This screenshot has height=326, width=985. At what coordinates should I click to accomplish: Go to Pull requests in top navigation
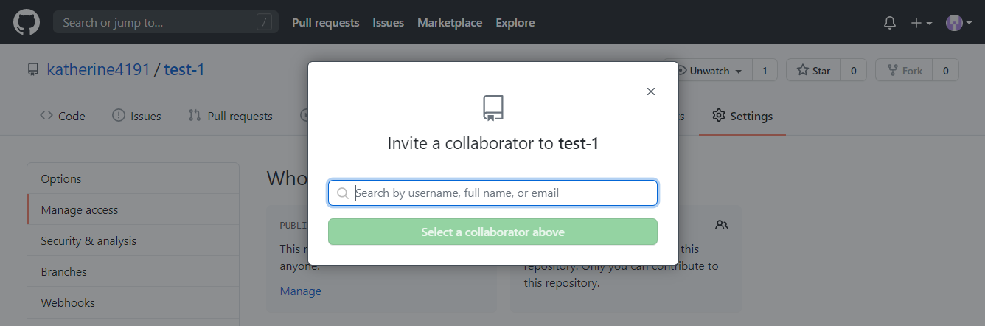tap(325, 22)
